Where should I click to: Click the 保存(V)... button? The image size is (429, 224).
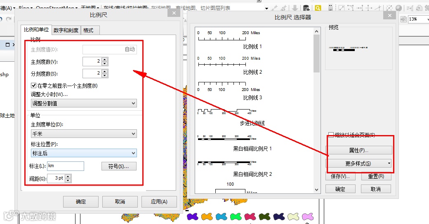point(340,177)
